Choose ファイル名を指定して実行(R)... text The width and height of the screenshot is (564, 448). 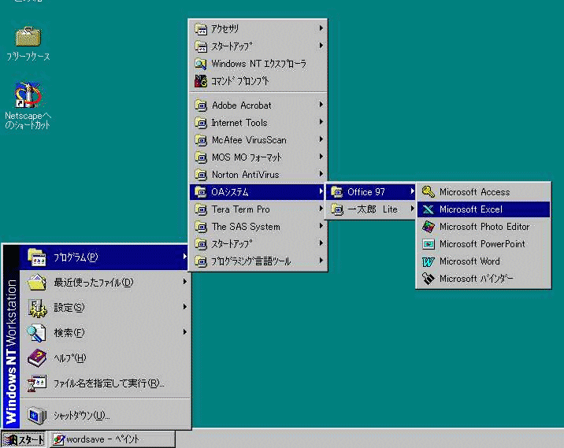[109, 383]
